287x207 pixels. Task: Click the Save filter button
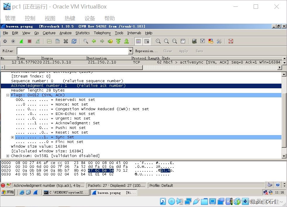(x=199, y=51)
